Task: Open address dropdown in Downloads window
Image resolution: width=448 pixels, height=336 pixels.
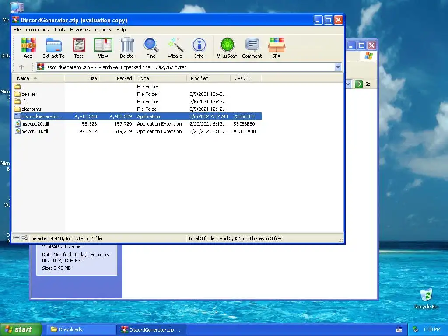Action: point(348,84)
